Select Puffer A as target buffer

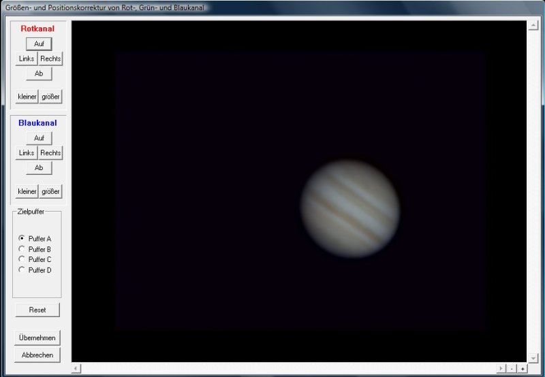(22, 238)
